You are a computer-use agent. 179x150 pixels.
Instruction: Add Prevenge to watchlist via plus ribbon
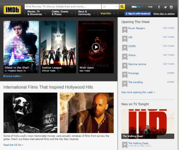point(125,74)
